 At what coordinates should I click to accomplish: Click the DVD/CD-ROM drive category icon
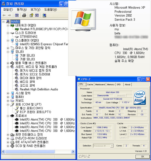(x=12, y=138)
